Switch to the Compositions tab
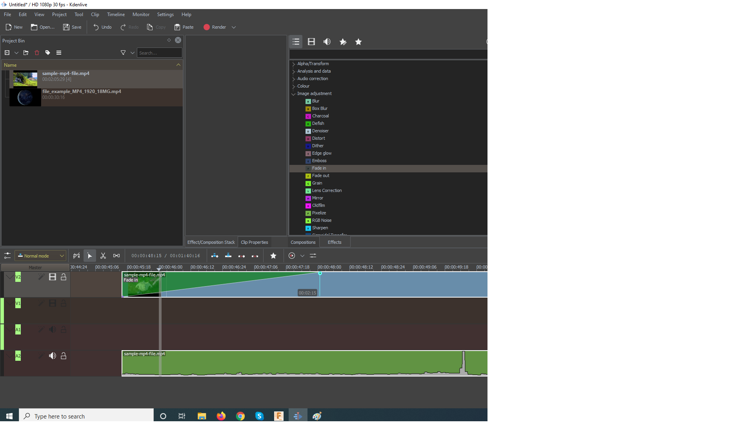The image size is (753, 424). coord(303,242)
